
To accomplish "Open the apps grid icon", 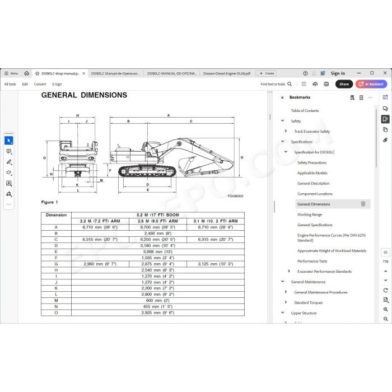I will (323, 73).
